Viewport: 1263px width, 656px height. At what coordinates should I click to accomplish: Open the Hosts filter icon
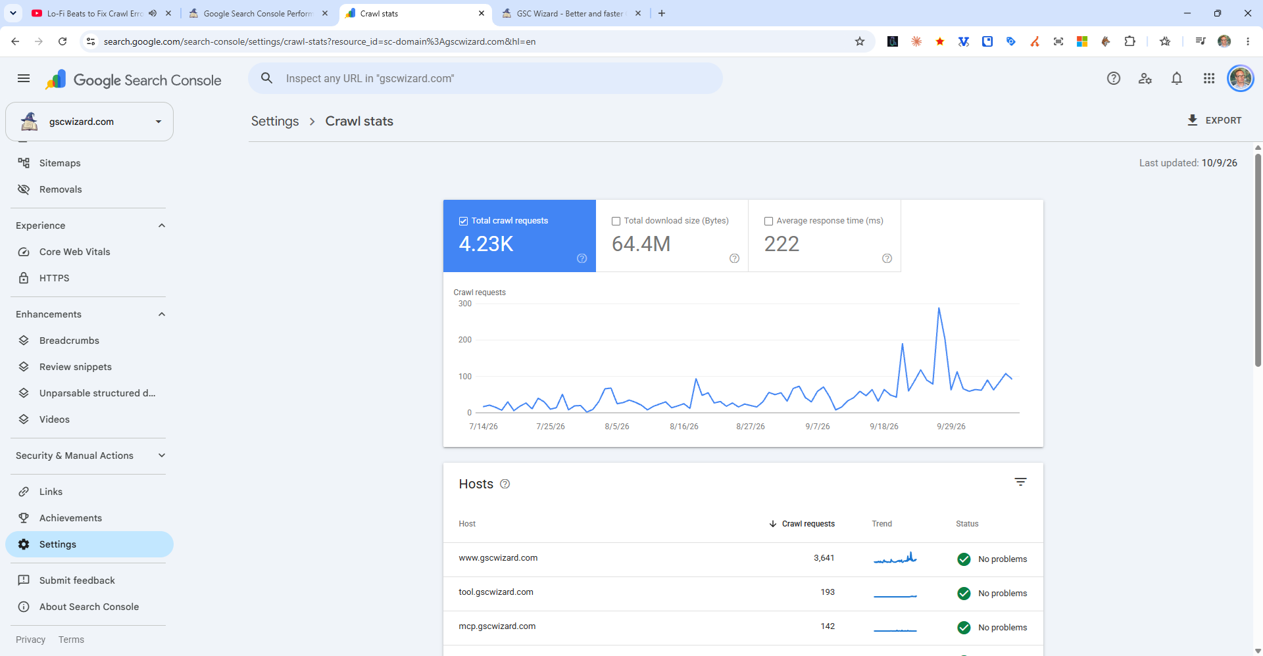[x=1020, y=482]
